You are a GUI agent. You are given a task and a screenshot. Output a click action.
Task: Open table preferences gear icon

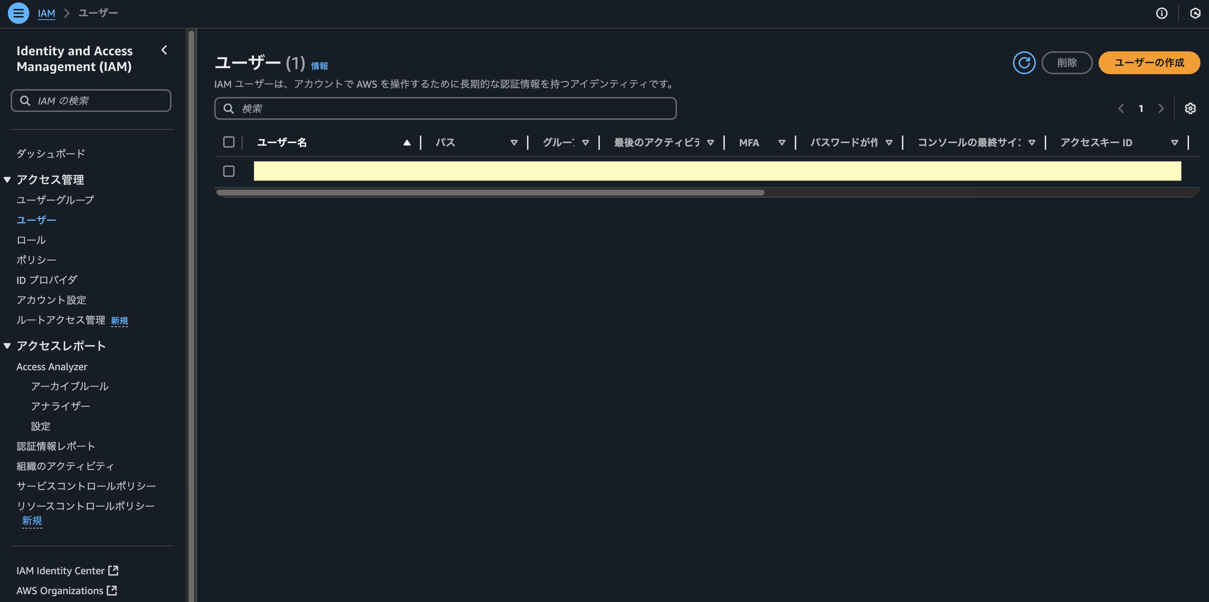click(1190, 108)
